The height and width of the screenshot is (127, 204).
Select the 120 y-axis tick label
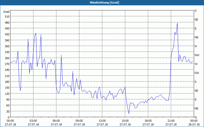click(7, 93)
